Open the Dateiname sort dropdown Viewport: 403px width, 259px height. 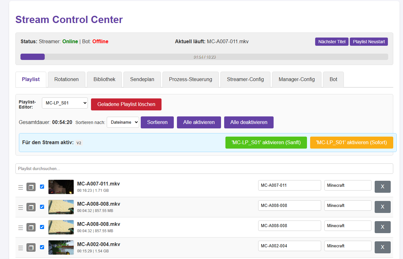pos(123,122)
